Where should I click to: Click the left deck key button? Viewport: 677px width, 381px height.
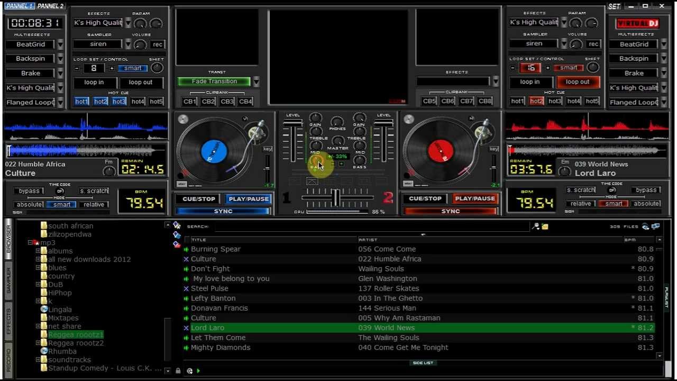pyautogui.click(x=268, y=149)
